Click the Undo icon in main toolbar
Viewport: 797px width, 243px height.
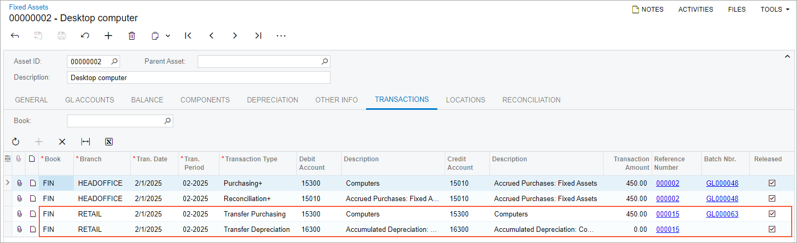tap(85, 36)
